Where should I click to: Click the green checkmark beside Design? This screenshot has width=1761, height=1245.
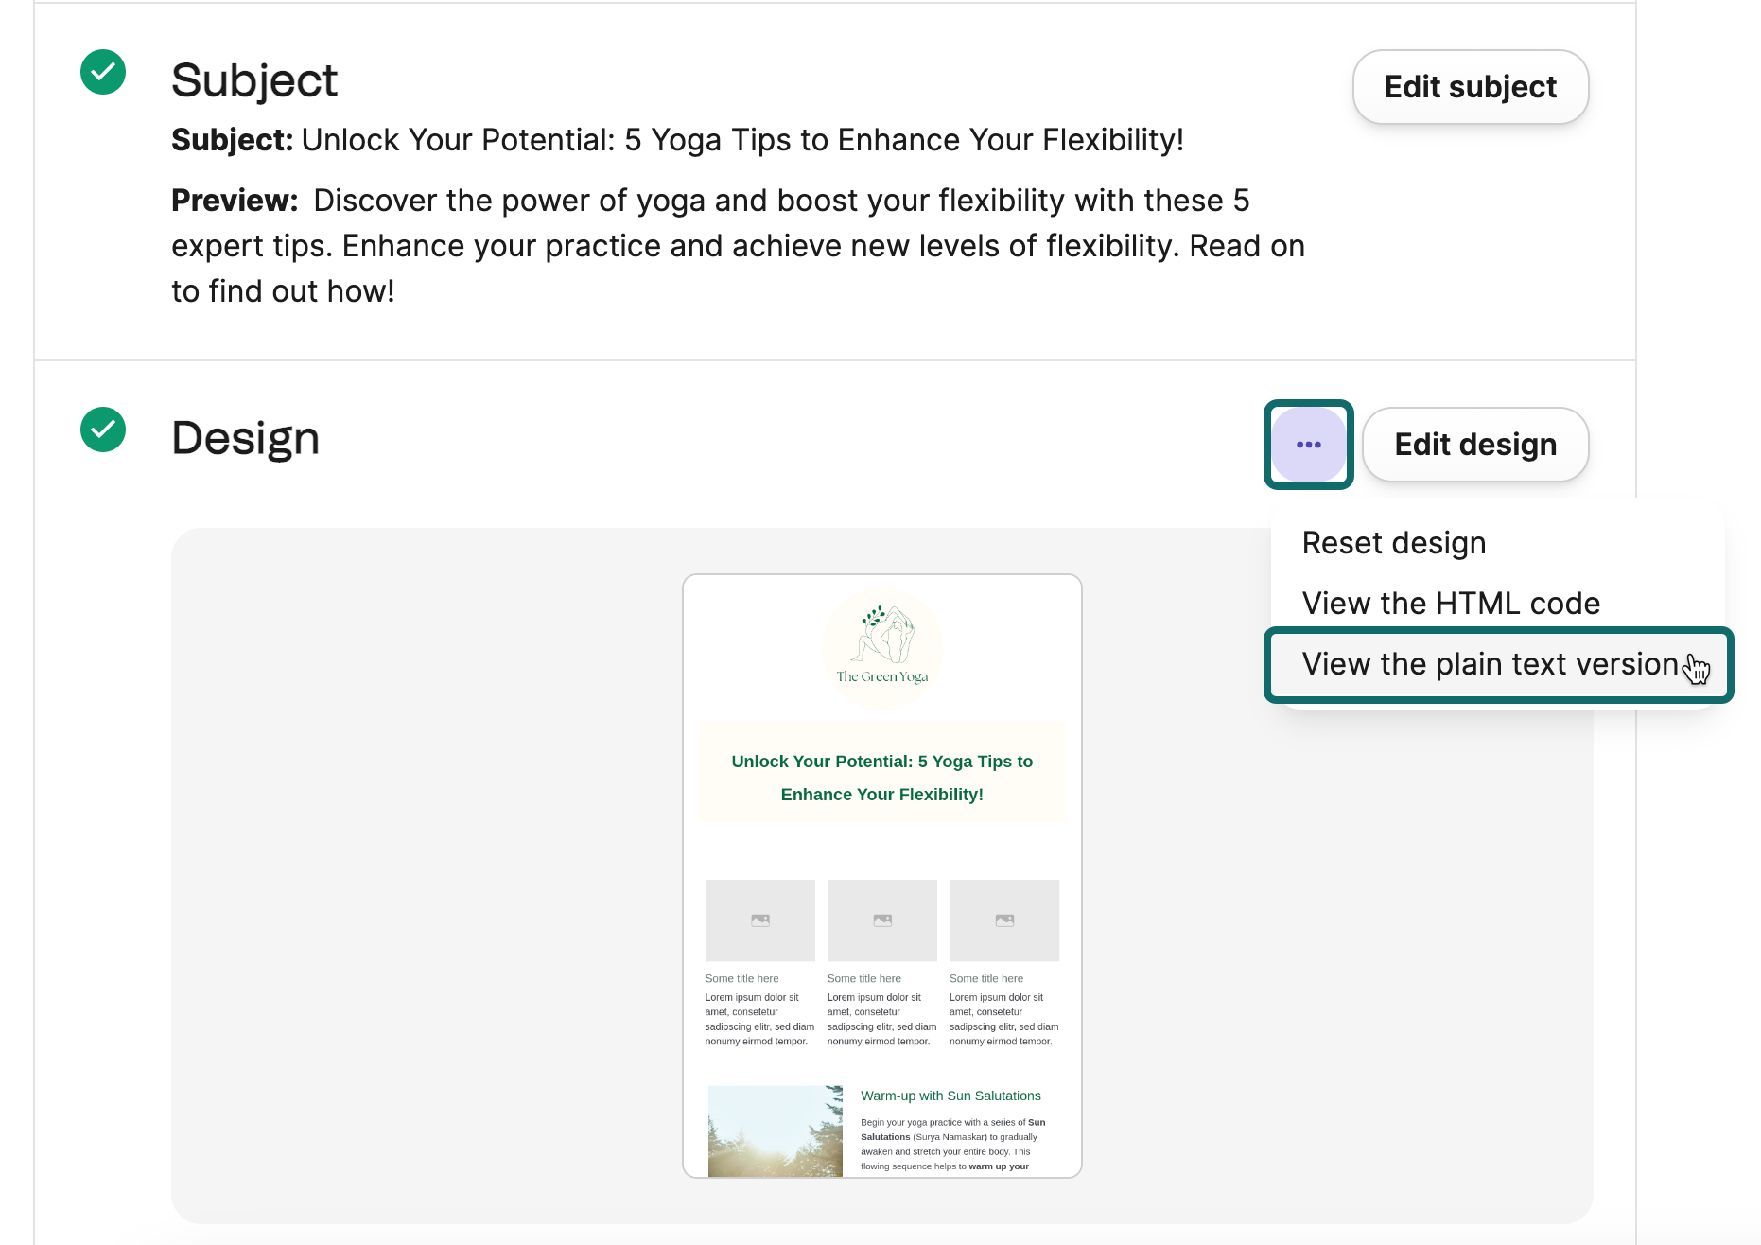(103, 430)
